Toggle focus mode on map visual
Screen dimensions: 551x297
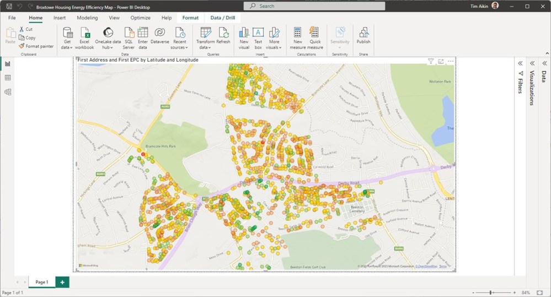click(x=441, y=61)
